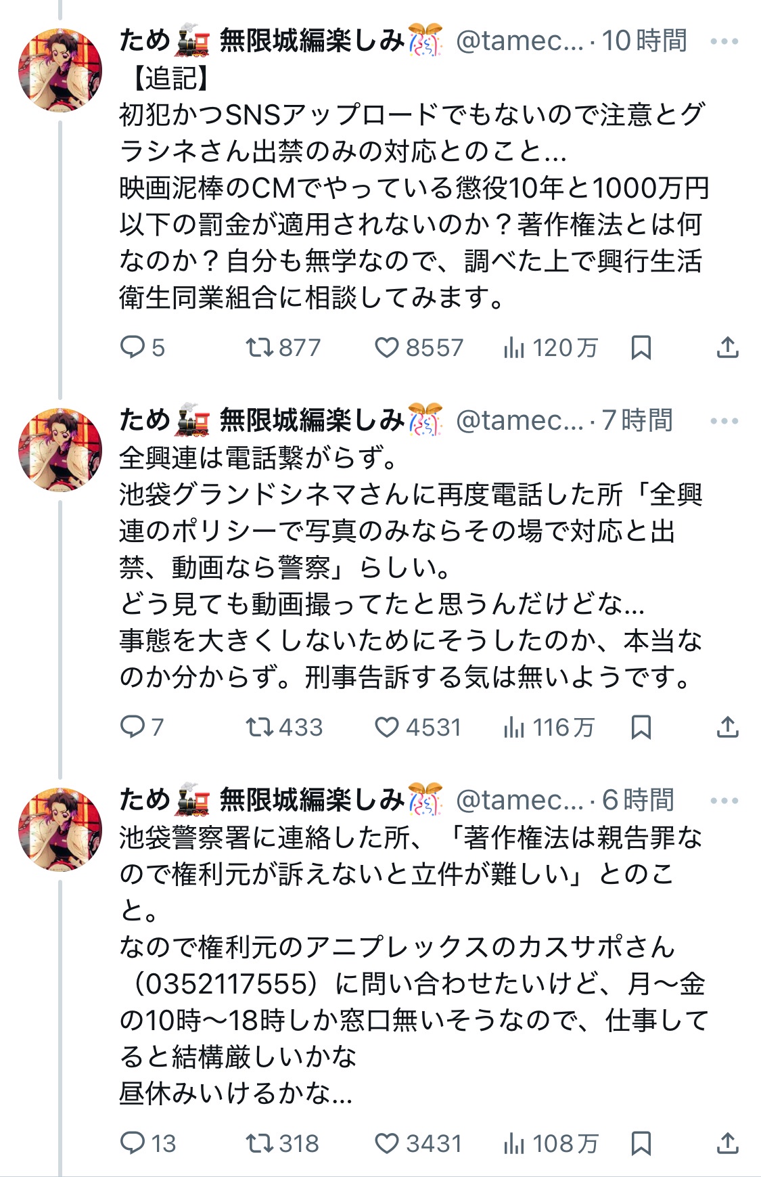Open the 7時間 timestamp link

[637, 421]
